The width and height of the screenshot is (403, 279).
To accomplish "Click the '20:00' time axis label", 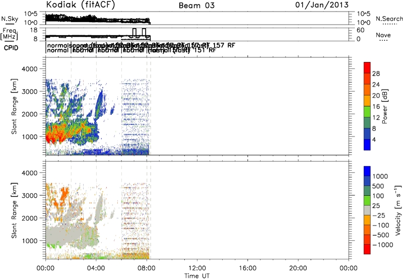I will [298, 268].
